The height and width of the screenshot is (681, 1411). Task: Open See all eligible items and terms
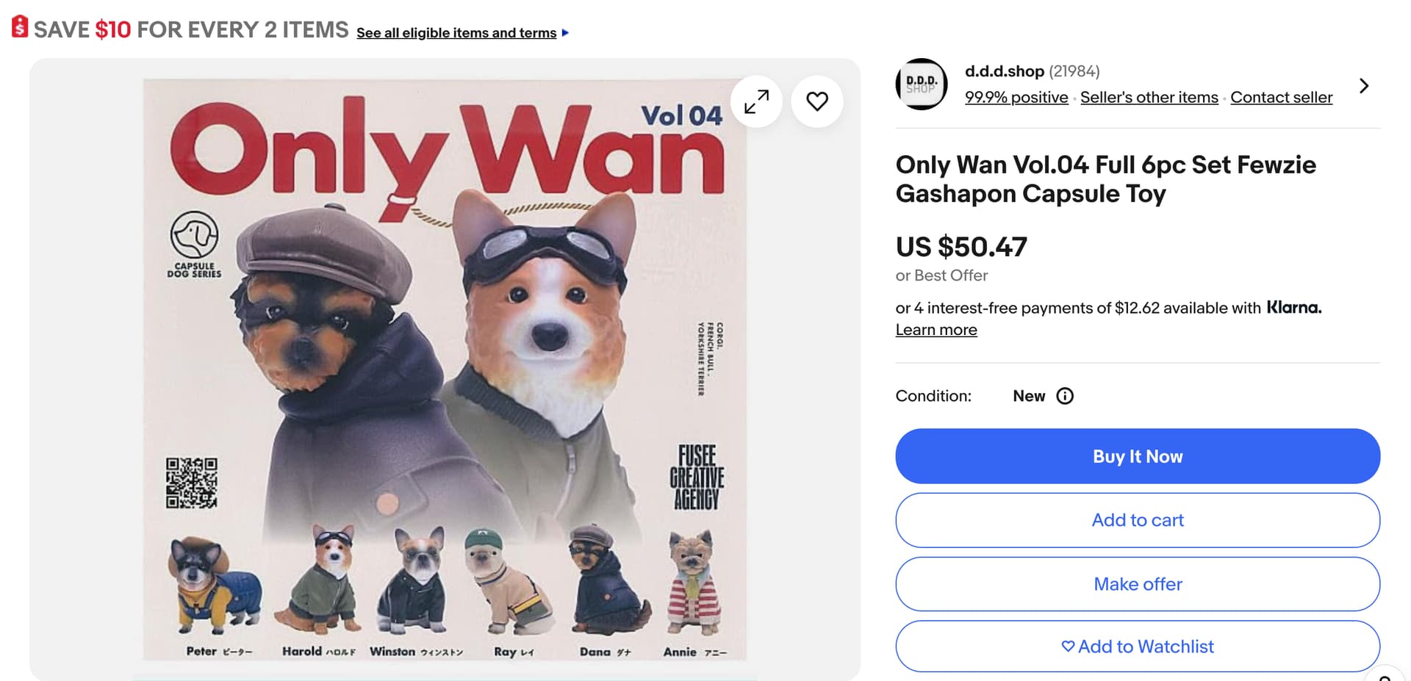pyautogui.click(x=456, y=33)
